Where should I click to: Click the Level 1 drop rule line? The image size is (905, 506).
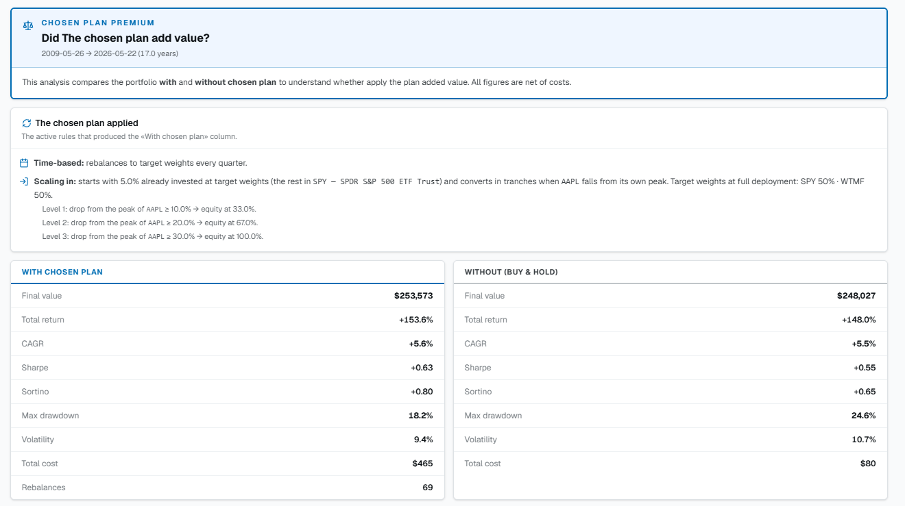(149, 209)
